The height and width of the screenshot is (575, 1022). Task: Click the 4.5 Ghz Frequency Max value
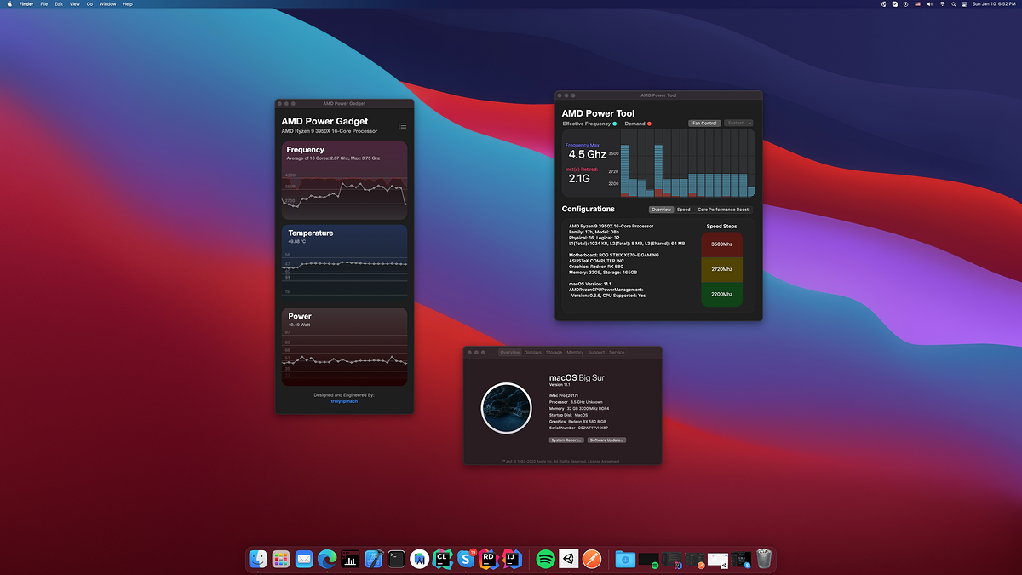point(587,155)
